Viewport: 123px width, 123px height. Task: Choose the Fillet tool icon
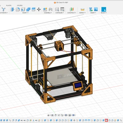pyautogui.click(x=18, y=9)
